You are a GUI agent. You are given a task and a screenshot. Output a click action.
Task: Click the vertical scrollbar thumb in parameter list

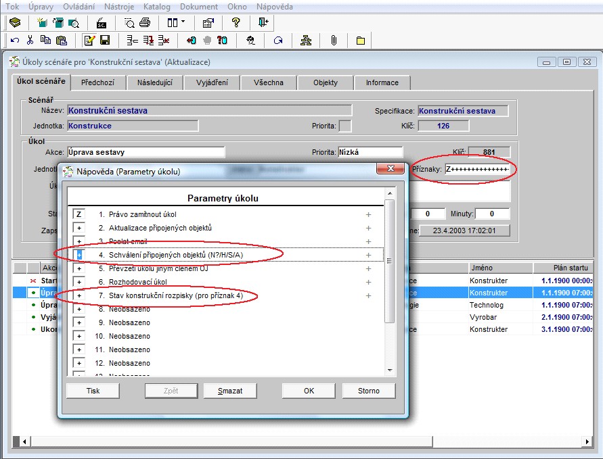click(x=390, y=261)
